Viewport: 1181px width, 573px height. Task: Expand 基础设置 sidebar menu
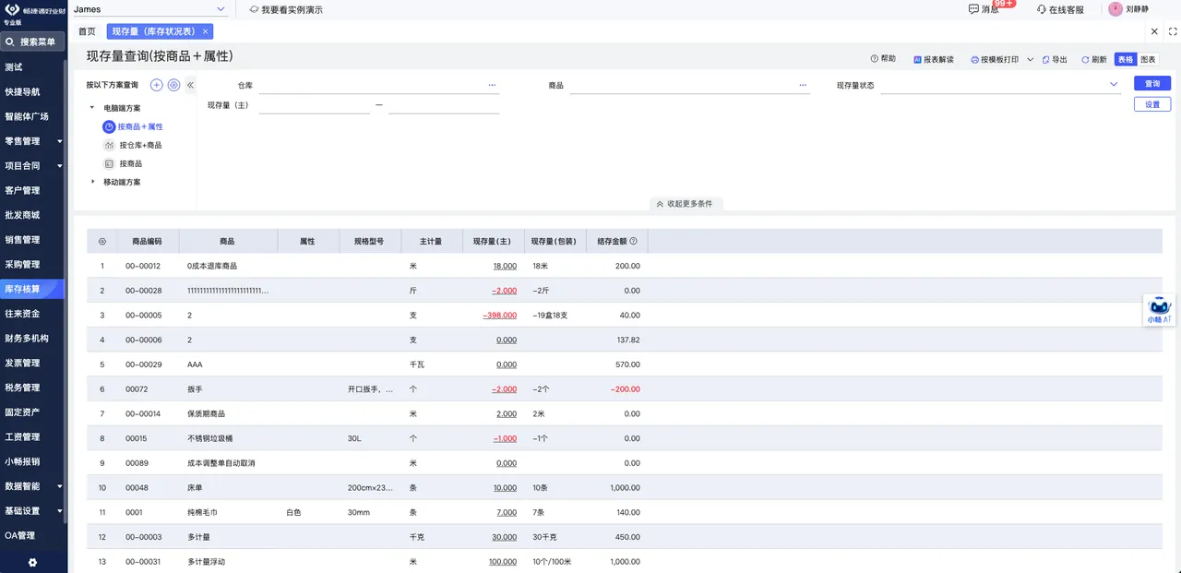pyautogui.click(x=60, y=510)
